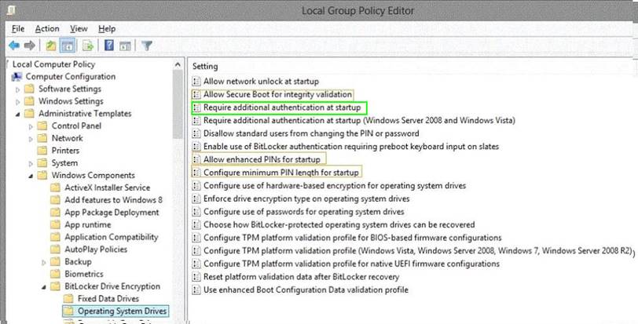This screenshot has width=638, height=324.
Task: Expand the Control Panel folder arrow
Action: pos(31,126)
